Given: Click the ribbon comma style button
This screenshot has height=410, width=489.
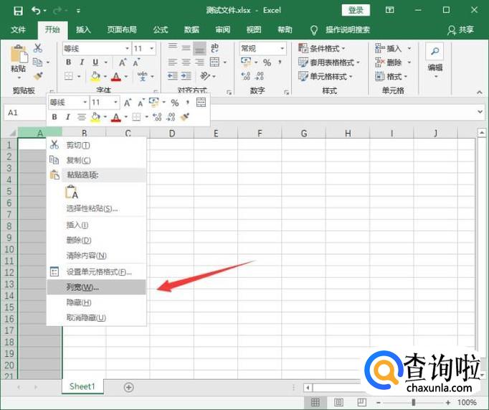Looking at the screenshot, I should click(x=280, y=62).
